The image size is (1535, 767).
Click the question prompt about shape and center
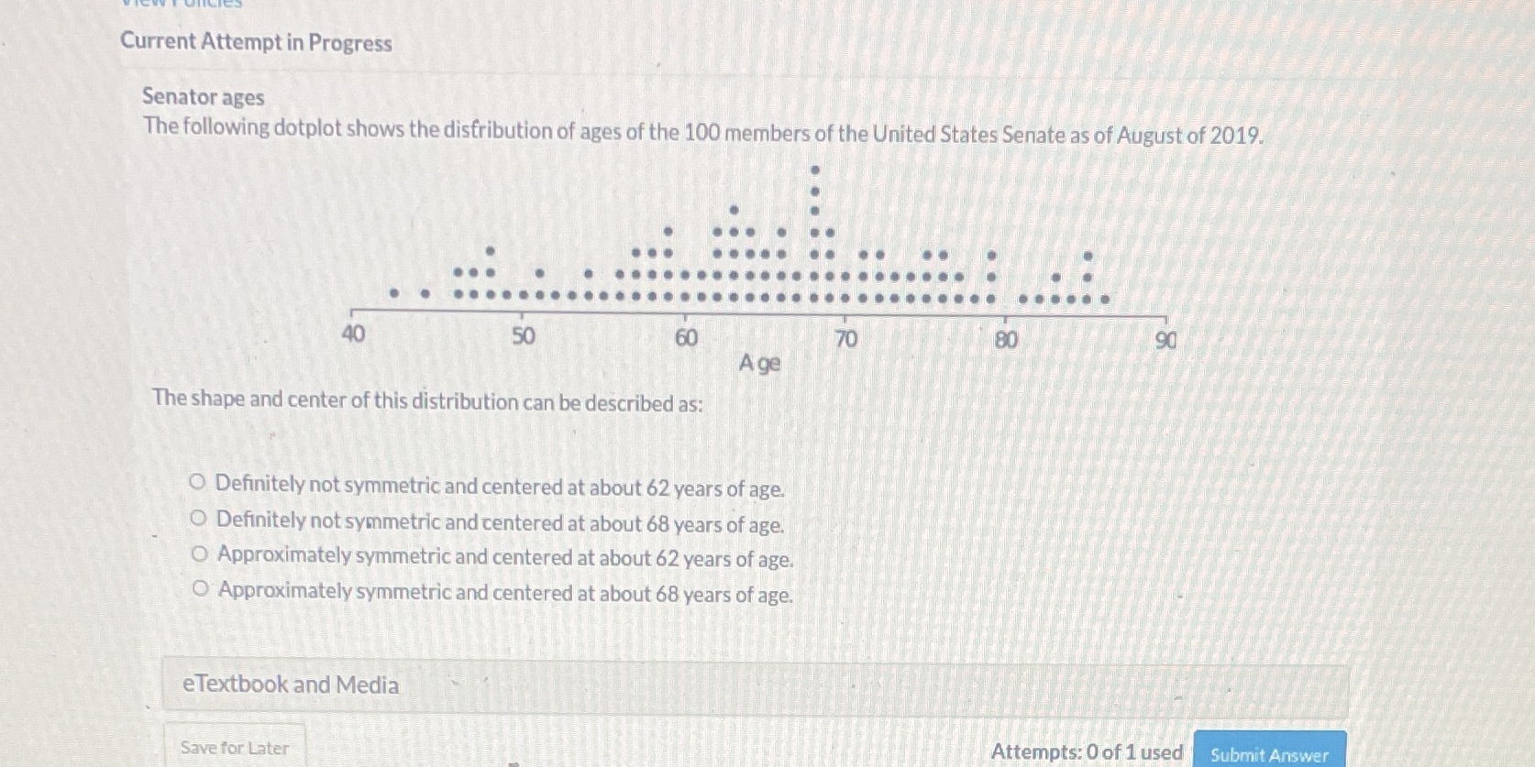coord(427,402)
